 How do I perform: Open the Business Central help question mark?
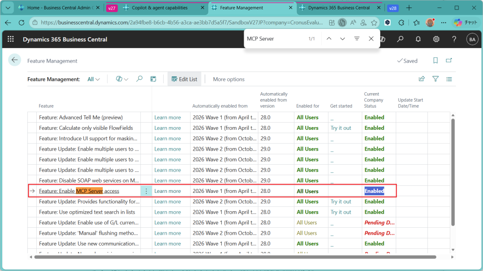click(x=454, y=40)
